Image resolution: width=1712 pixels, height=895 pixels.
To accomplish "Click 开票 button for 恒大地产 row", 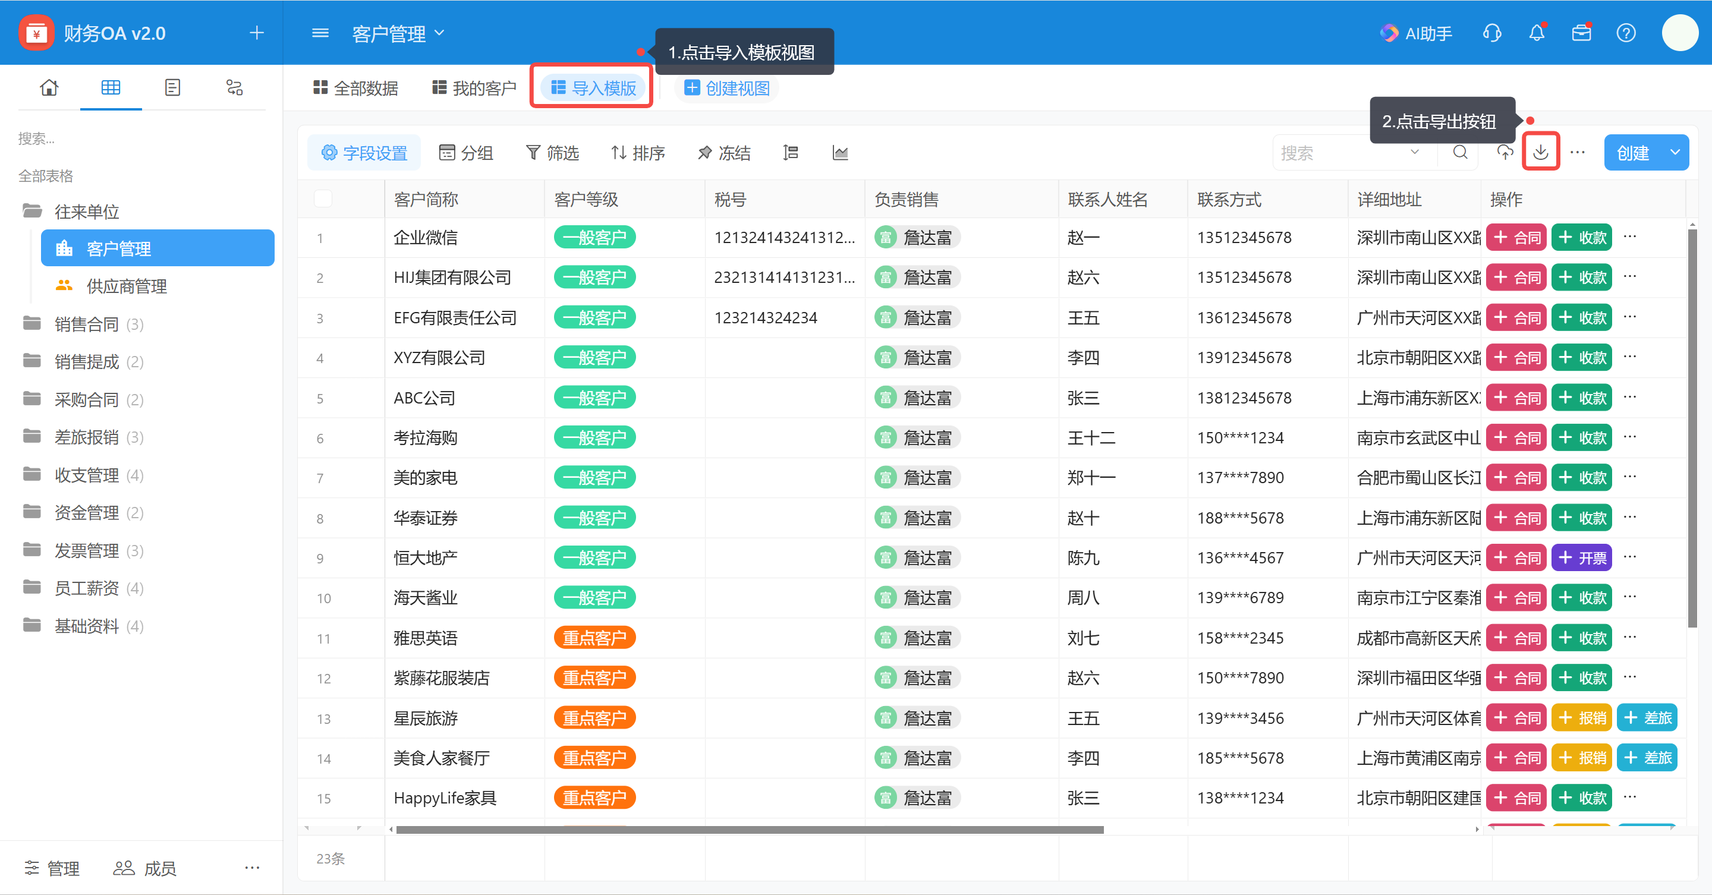I will click(x=1582, y=557).
